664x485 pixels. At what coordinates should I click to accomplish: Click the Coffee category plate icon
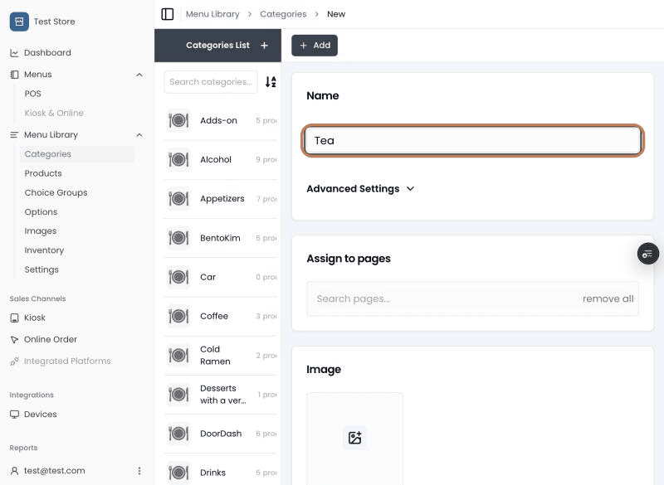click(x=178, y=316)
